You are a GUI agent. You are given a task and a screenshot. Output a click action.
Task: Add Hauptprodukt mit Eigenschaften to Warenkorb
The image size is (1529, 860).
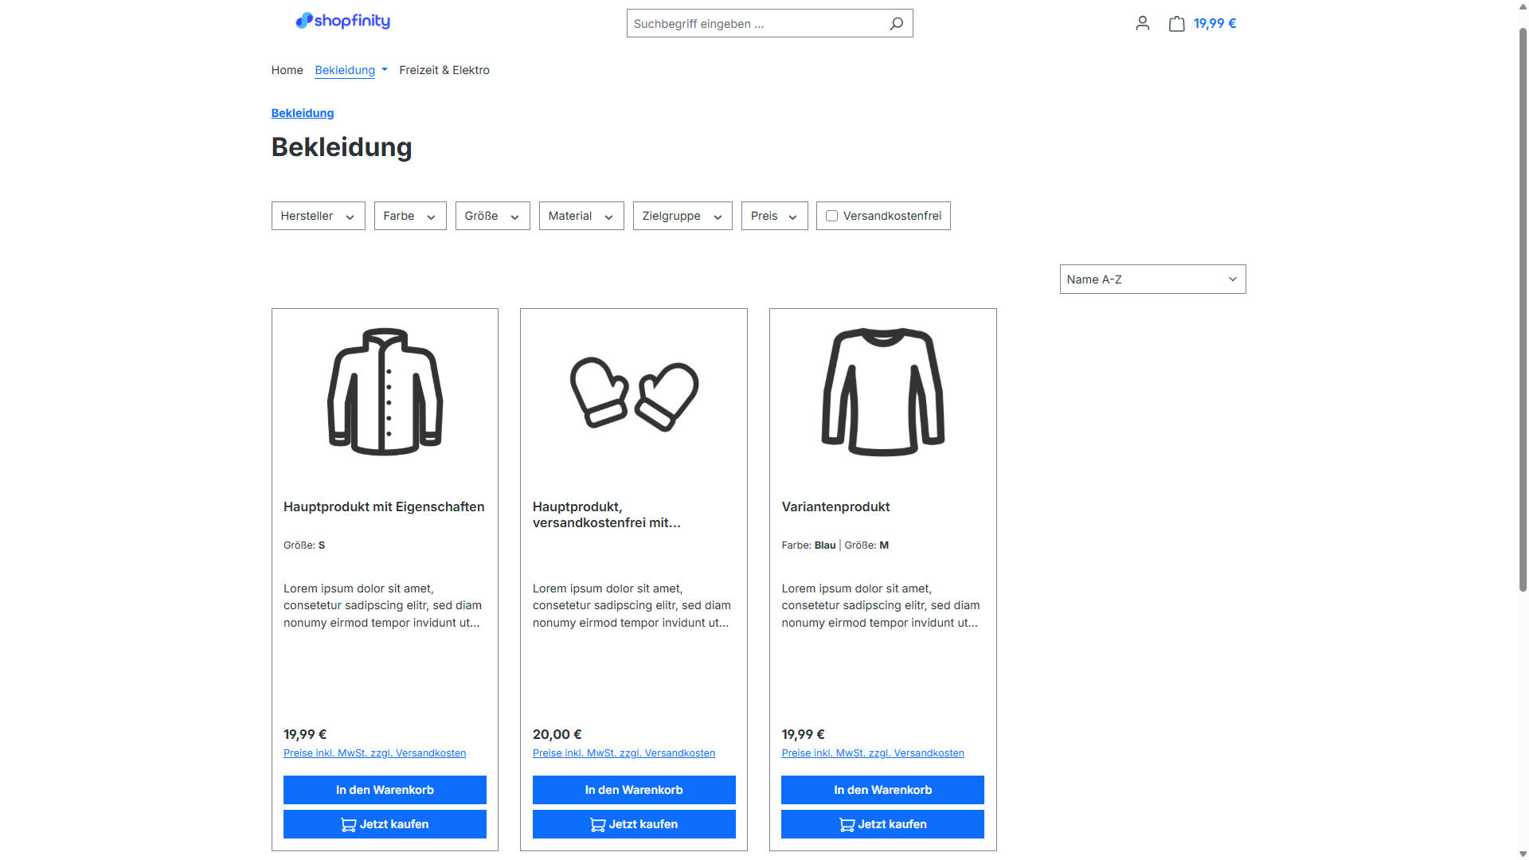(x=385, y=790)
